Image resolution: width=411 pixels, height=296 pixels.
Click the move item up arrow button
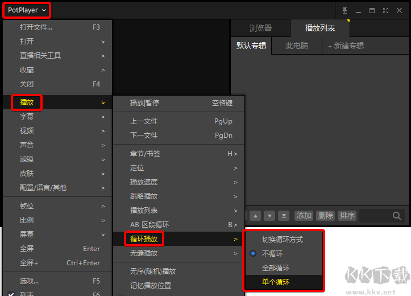tap(255, 216)
